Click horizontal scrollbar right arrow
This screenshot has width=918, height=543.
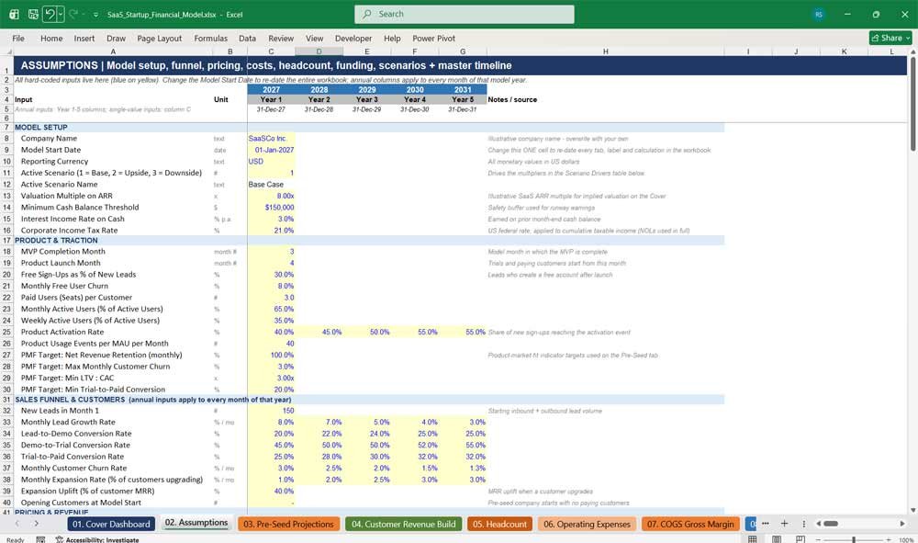tap(902, 524)
